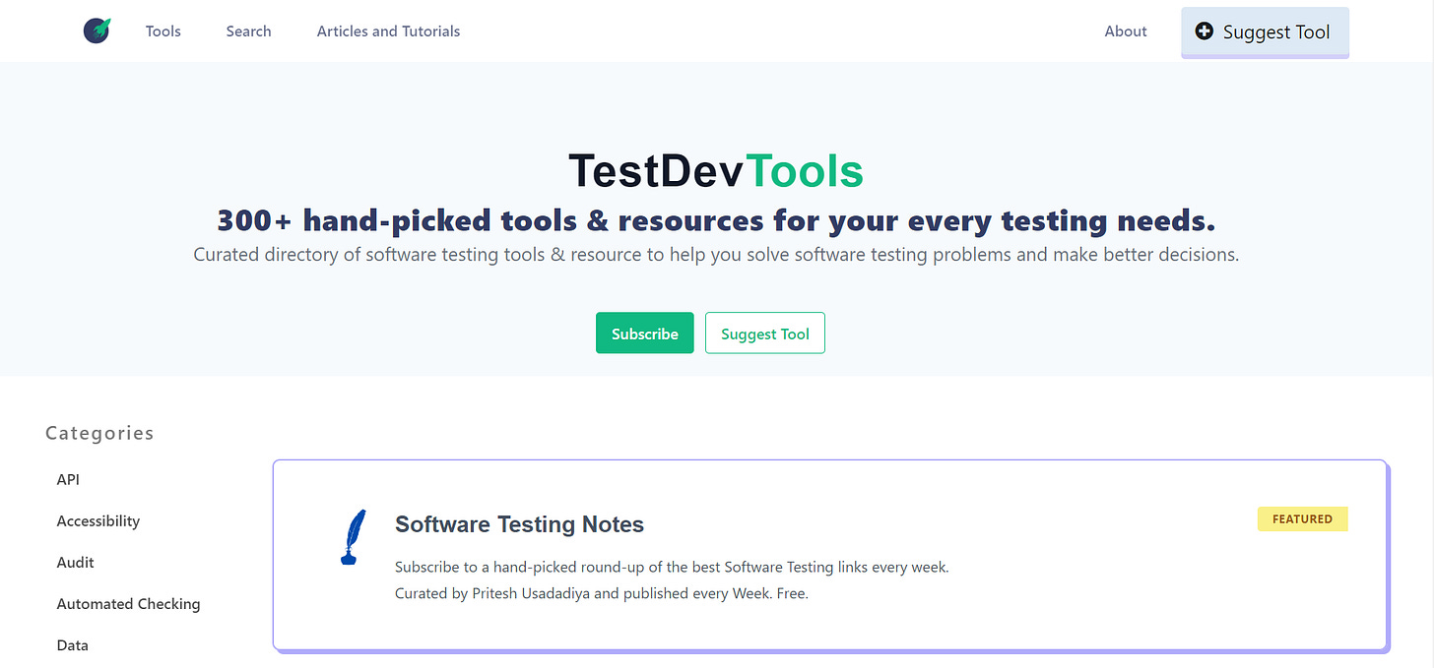Select the Accessibility category
This screenshot has width=1434, height=668.
pos(98,521)
